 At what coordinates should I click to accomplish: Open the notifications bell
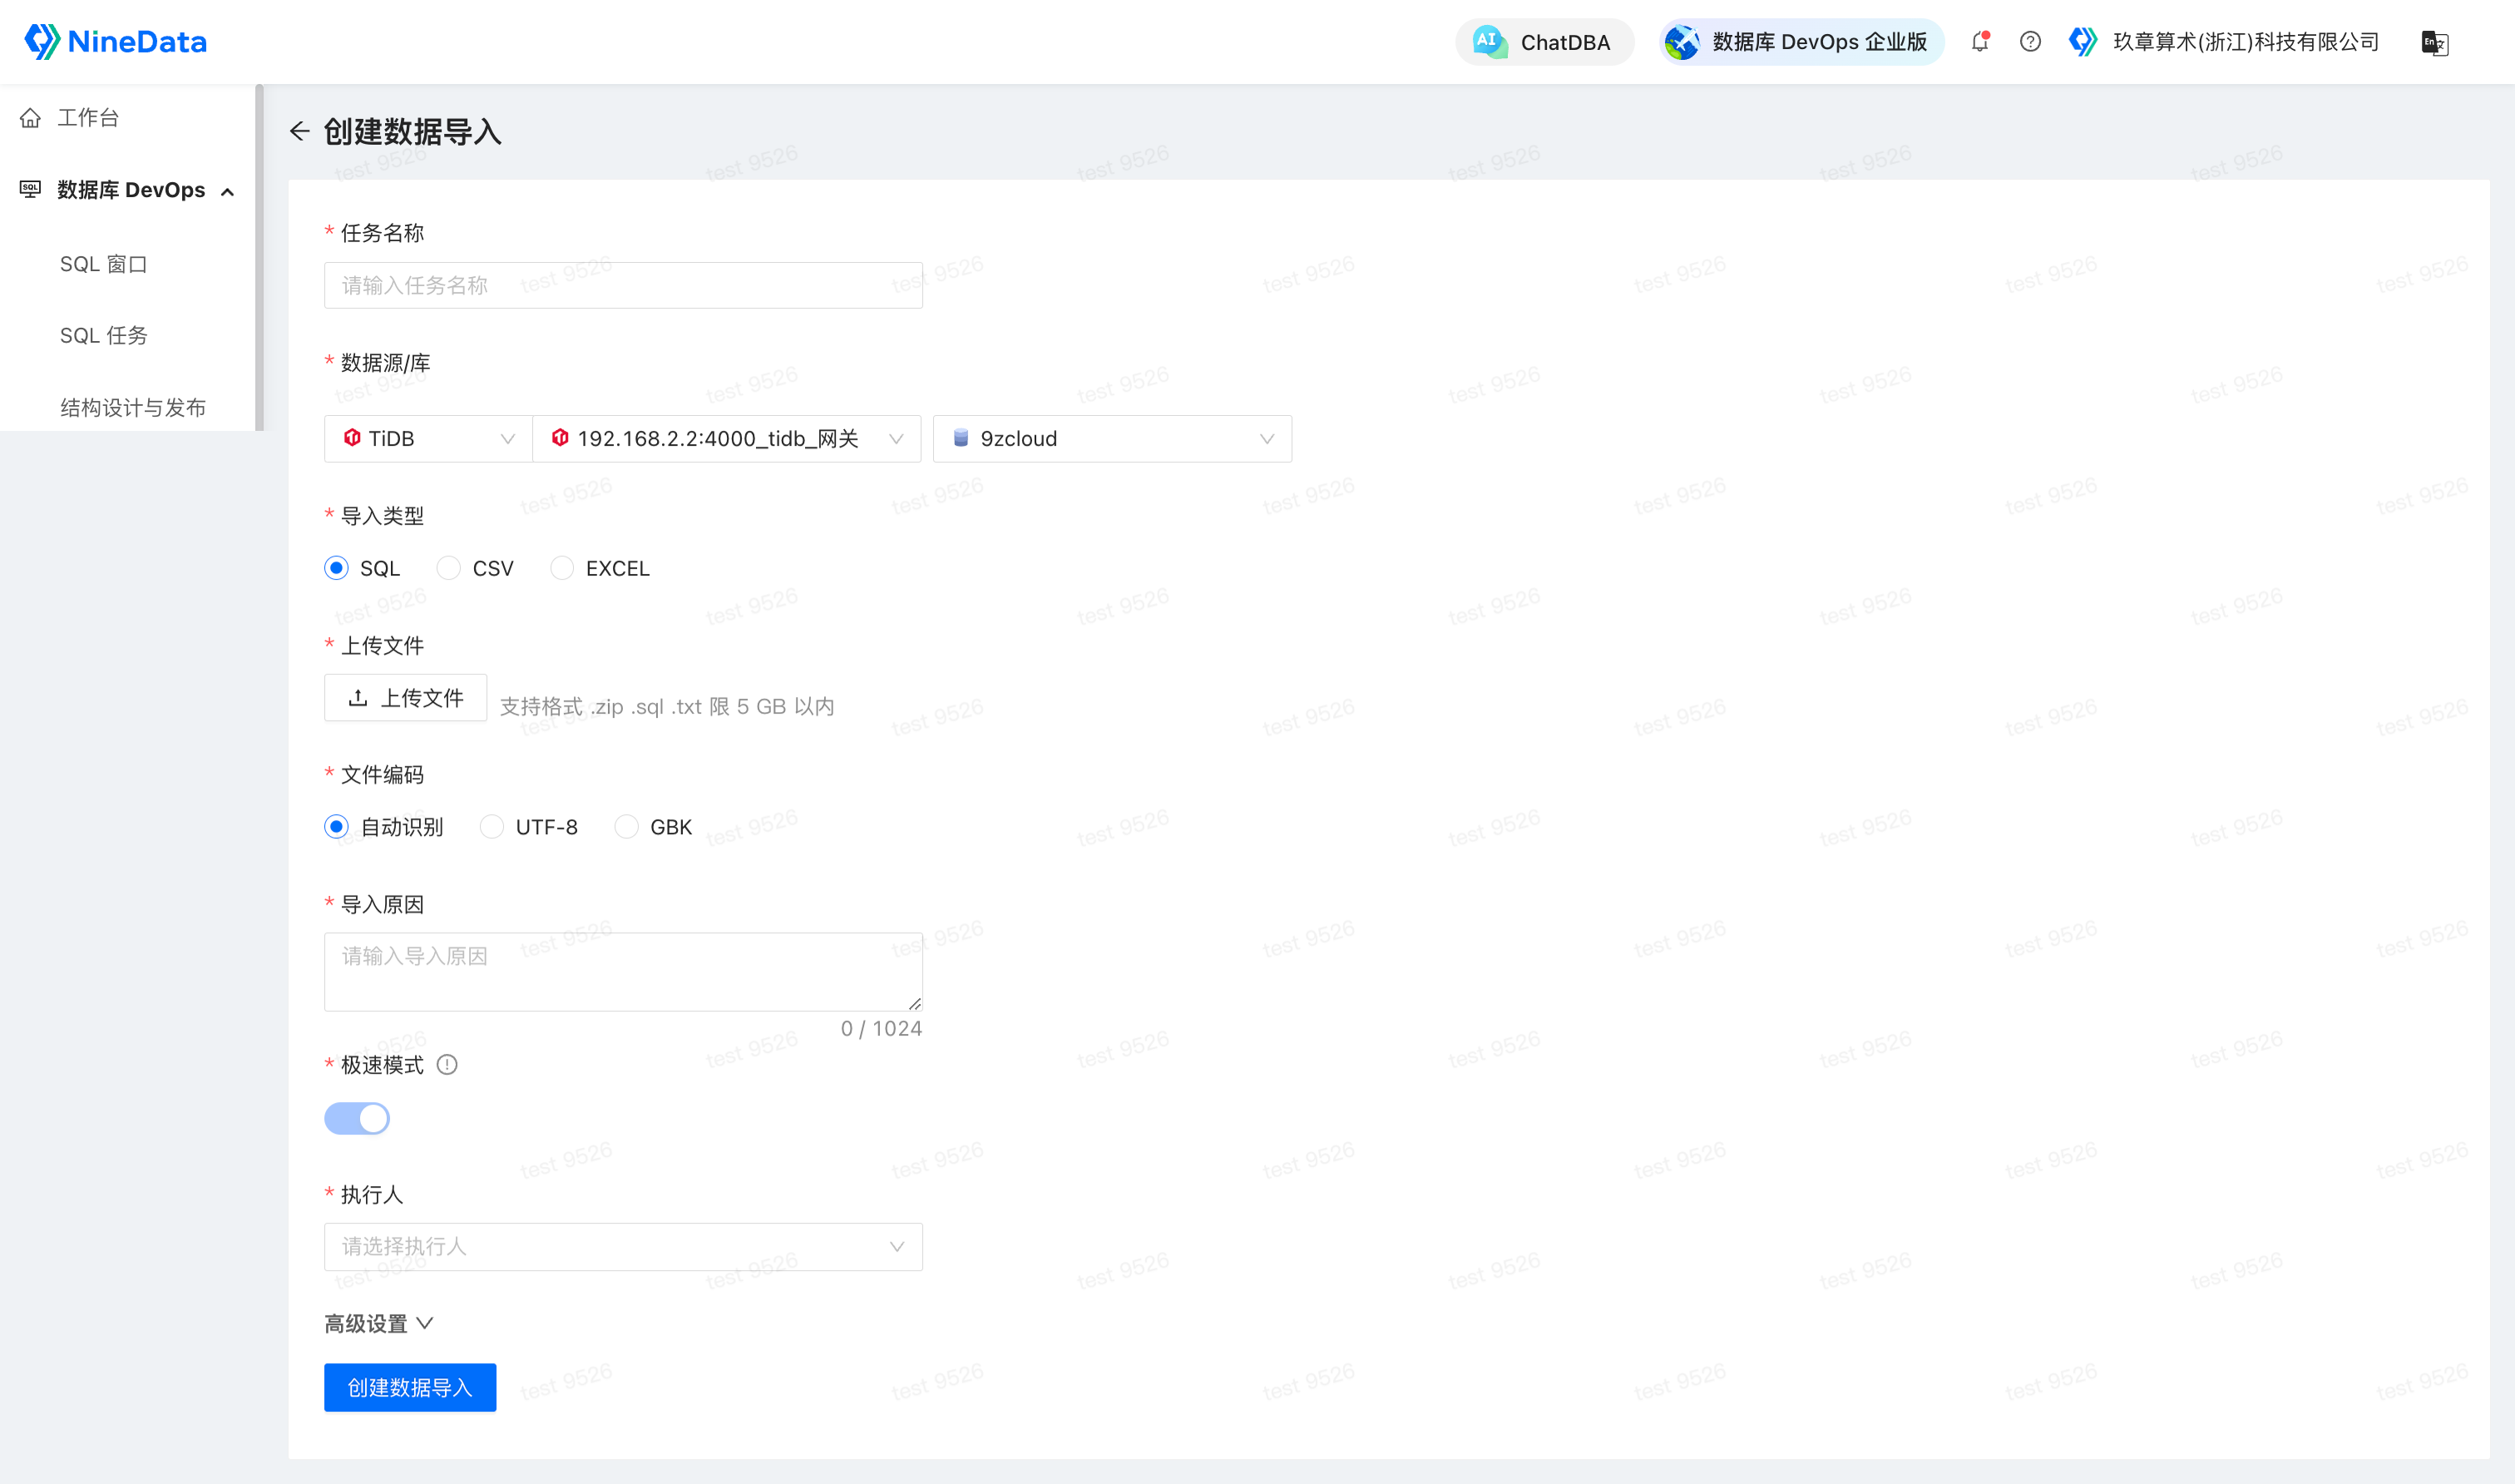(1979, 42)
